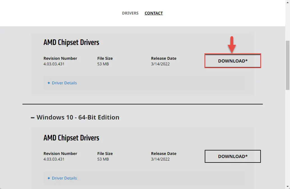The height and width of the screenshot is (189, 290).
Task: Click the top card's AMD Chipset Drivers heading
Action: pyautogui.click(x=72, y=42)
